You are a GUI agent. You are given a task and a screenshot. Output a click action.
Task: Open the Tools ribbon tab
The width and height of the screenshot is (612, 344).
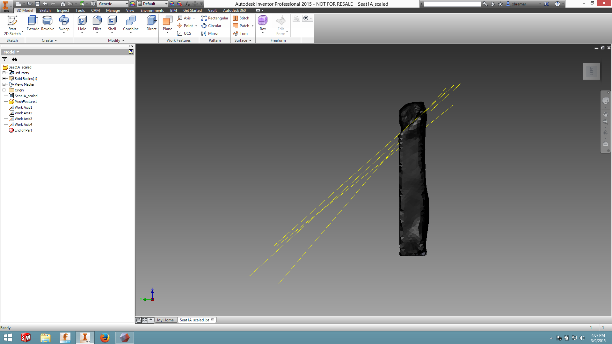coord(80,11)
